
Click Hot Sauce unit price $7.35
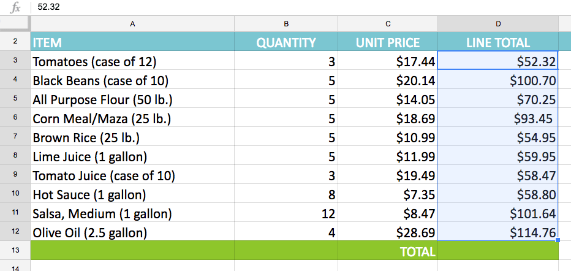click(387, 194)
